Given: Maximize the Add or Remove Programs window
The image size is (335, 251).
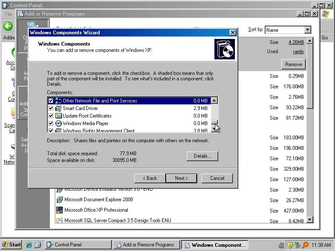Looking at the screenshot, I should click(307, 14).
